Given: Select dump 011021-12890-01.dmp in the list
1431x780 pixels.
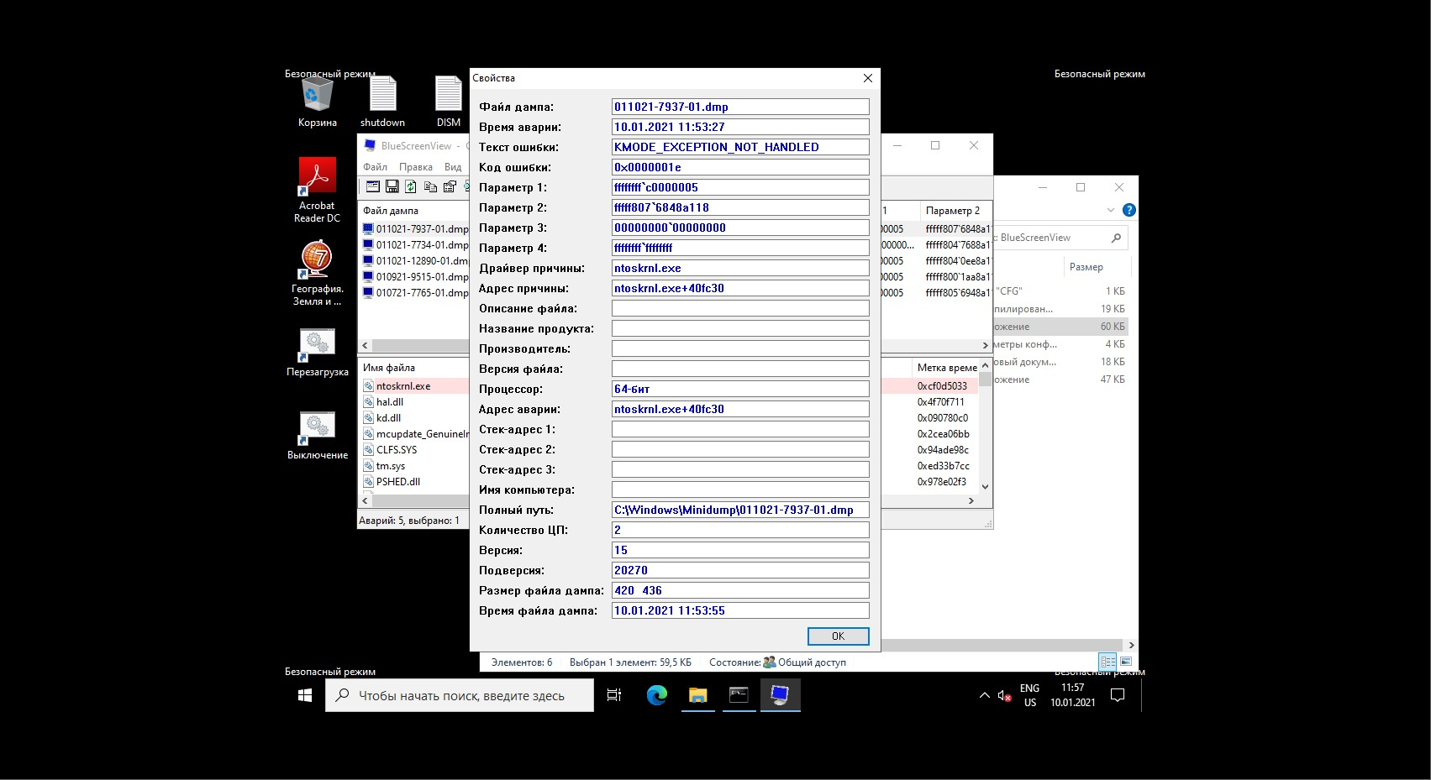Looking at the screenshot, I should coord(415,261).
